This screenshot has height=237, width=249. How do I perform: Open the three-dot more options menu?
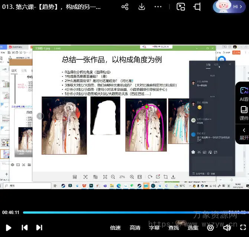tap(159, 7)
